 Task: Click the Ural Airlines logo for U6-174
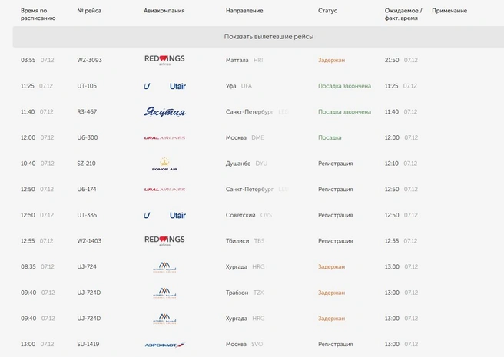(x=164, y=190)
